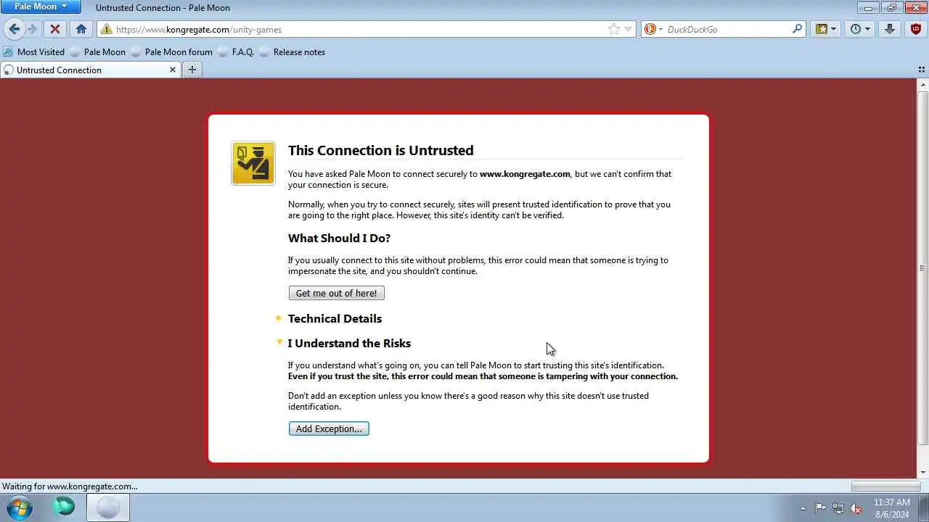
Task: Expand the History button dropdown arrow
Action: 867,30
